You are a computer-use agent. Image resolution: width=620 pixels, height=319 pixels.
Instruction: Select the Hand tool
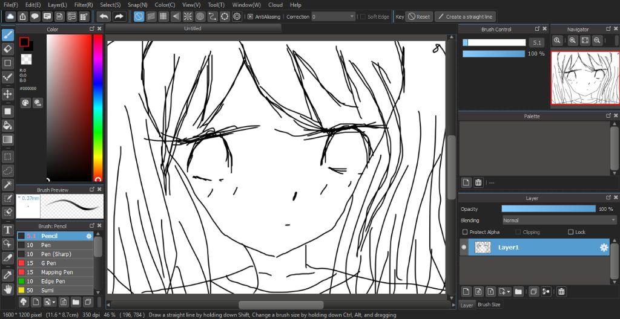coord(7,289)
